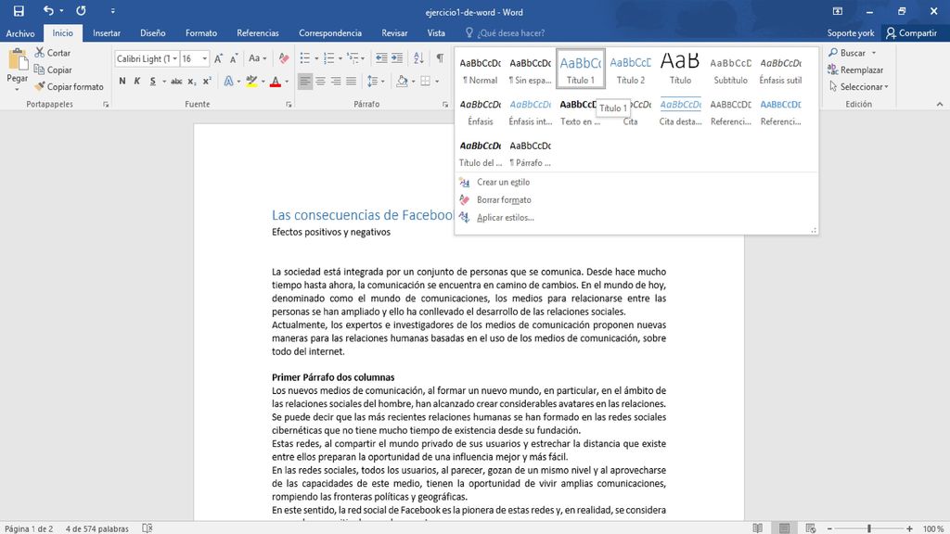Adjust the zoom slider handle
This screenshot has width=950, height=534.
coord(868,528)
